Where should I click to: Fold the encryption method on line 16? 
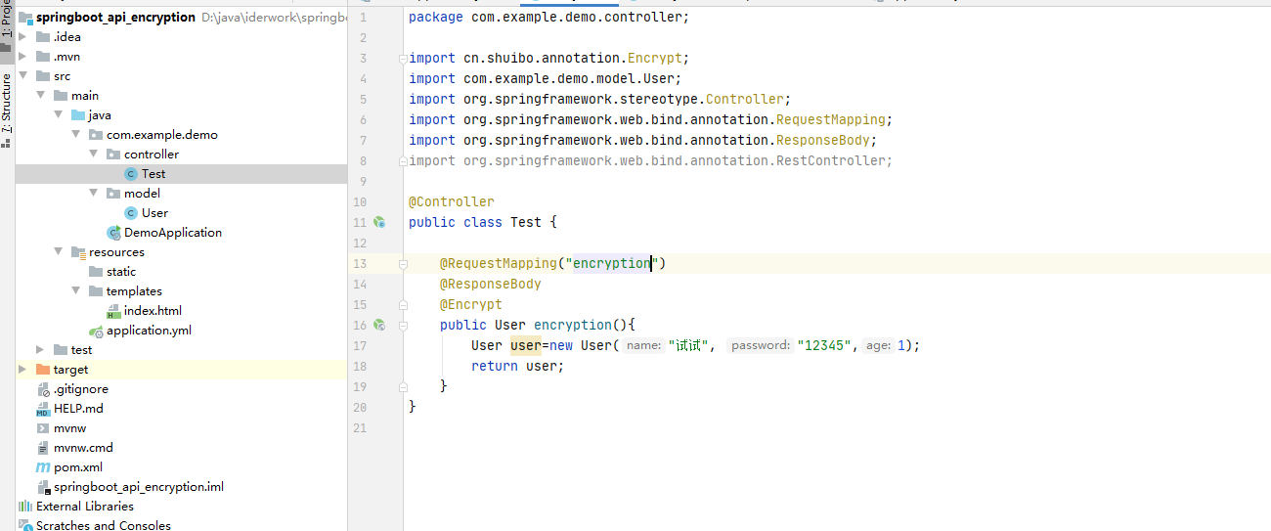(402, 325)
